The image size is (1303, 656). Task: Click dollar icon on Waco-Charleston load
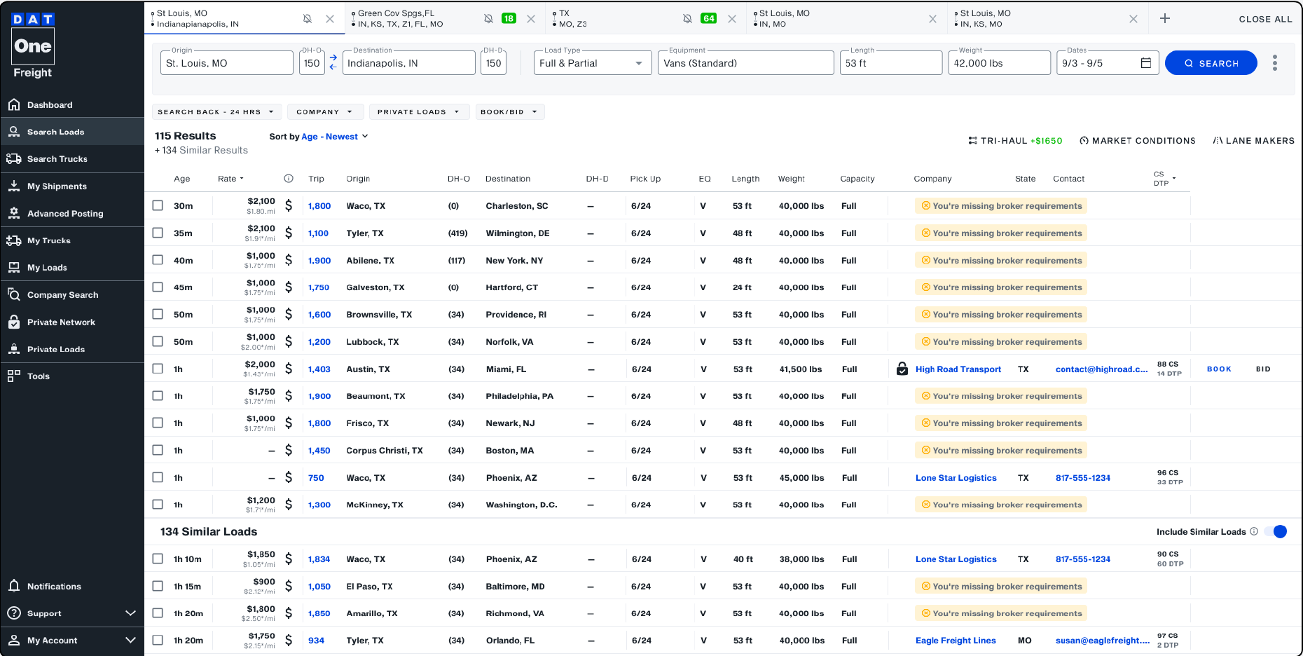[289, 205]
